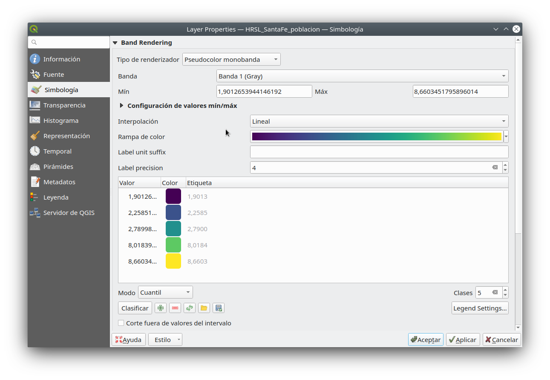Clear the Label precision field
This screenshot has height=380, width=550.
(x=495, y=168)
